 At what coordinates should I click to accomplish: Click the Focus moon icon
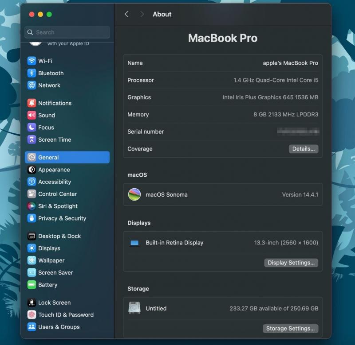[32, 128]
